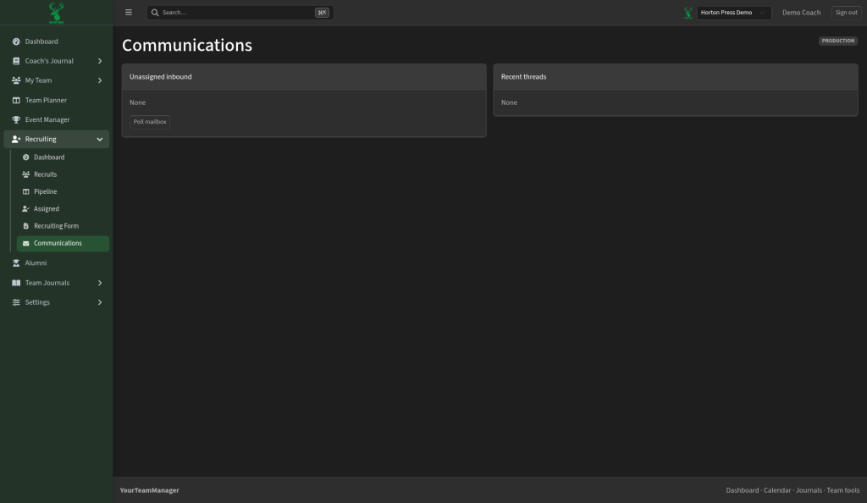Image resolution: width=867 pixels, height=503 pixels.
Task: Click the Poll mailbox button
Action: point(150,122)
